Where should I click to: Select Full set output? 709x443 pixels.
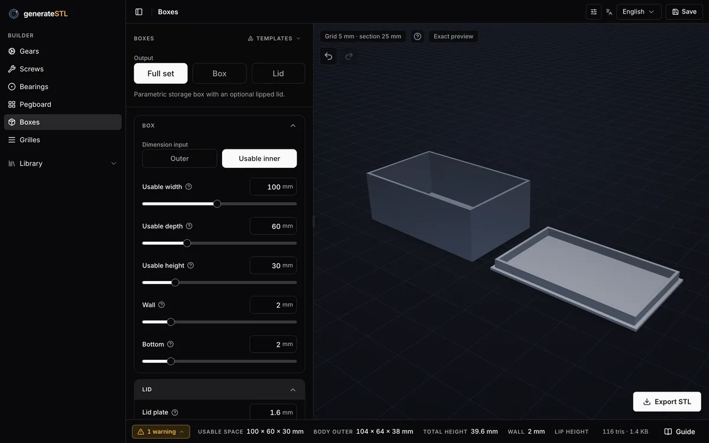click(161, 73)
